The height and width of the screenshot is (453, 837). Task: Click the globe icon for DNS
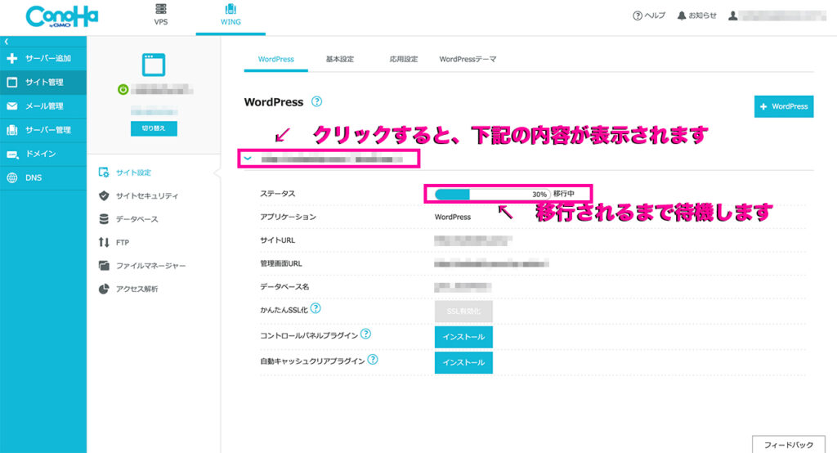pos(11,178)
